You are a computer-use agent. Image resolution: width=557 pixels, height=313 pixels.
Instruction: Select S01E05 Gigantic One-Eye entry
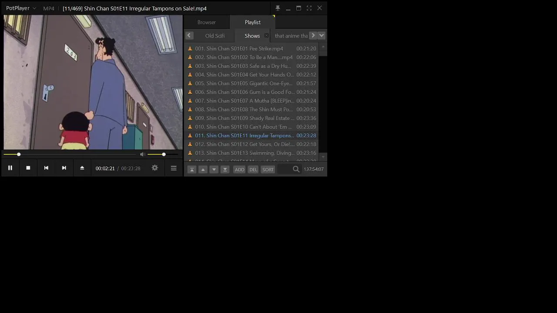click(252, 83)
